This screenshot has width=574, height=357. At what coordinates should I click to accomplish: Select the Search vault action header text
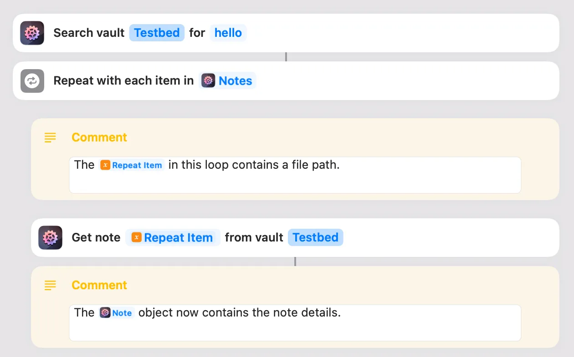(x=89, y=32)
